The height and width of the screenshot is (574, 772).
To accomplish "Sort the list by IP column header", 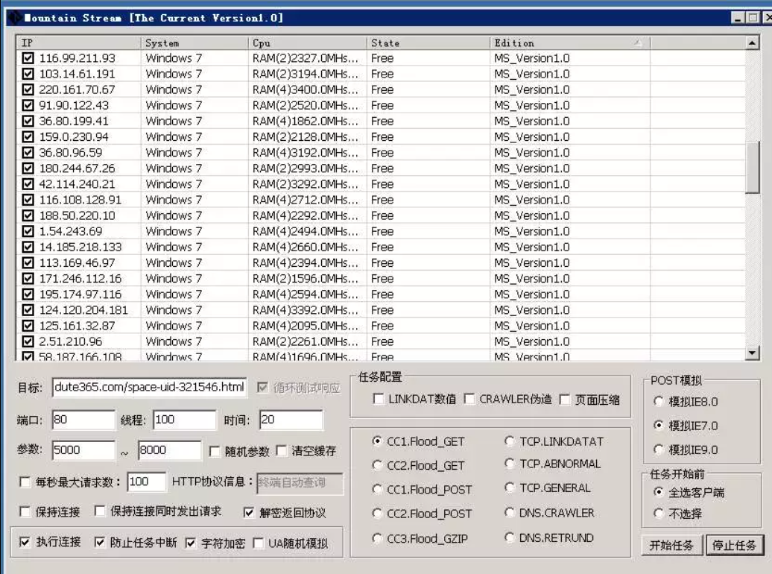I will coord(79,43).
